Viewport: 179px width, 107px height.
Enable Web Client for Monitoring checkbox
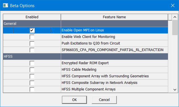pos(32,37)
